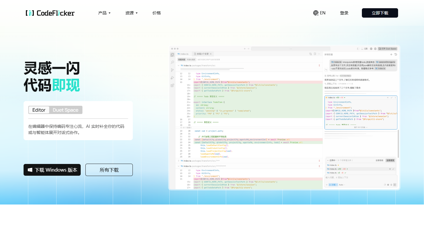424x238 pixels.
Task: Click the back arrow in editor title bar
Action: pyautogui.click(x=245, y=48)
